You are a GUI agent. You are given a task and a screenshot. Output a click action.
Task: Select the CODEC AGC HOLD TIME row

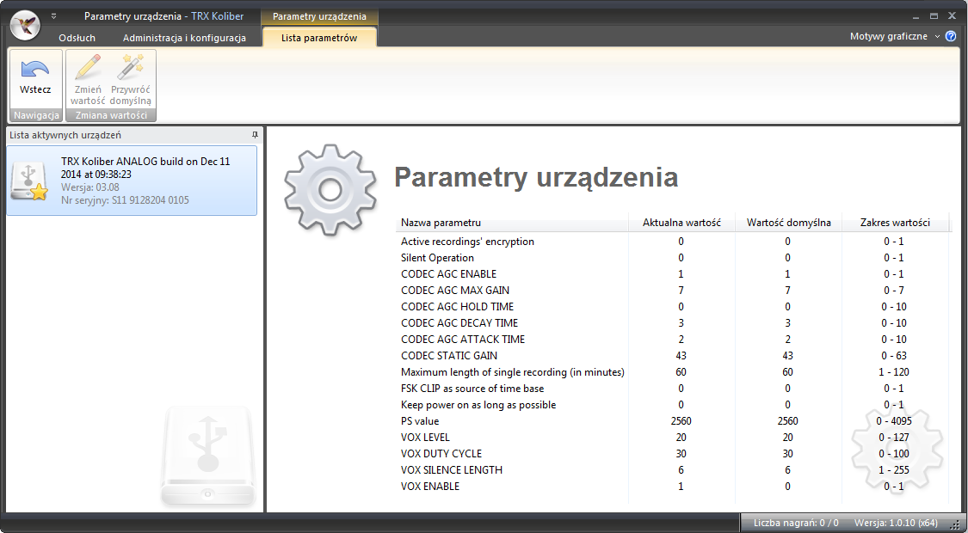coord(672,307)
